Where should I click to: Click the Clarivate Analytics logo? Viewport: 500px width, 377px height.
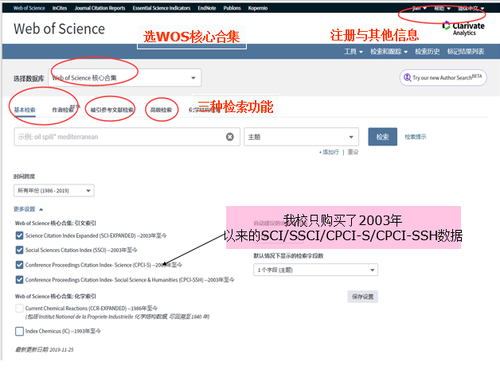pyautogui.click(x=463, y=29)
